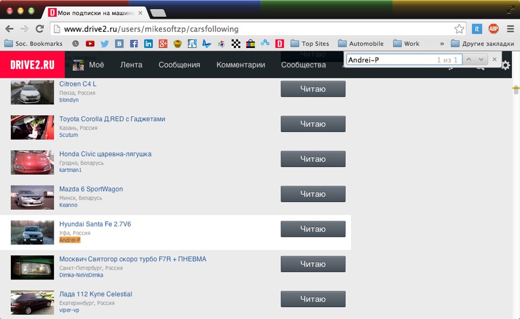520x319 pixels.
Task: Click Читаю for Лада 112 Купе
Action: coord(313,299)
